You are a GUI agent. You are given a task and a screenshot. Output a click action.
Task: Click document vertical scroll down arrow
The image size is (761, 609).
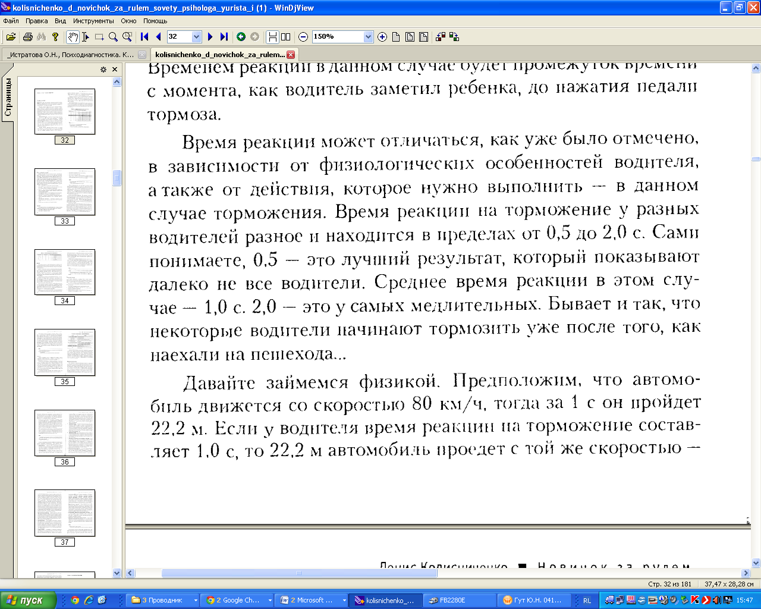(756, 563)
